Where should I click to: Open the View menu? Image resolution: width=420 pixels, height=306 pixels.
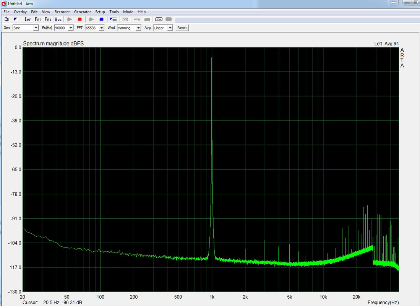coord(46,12)
